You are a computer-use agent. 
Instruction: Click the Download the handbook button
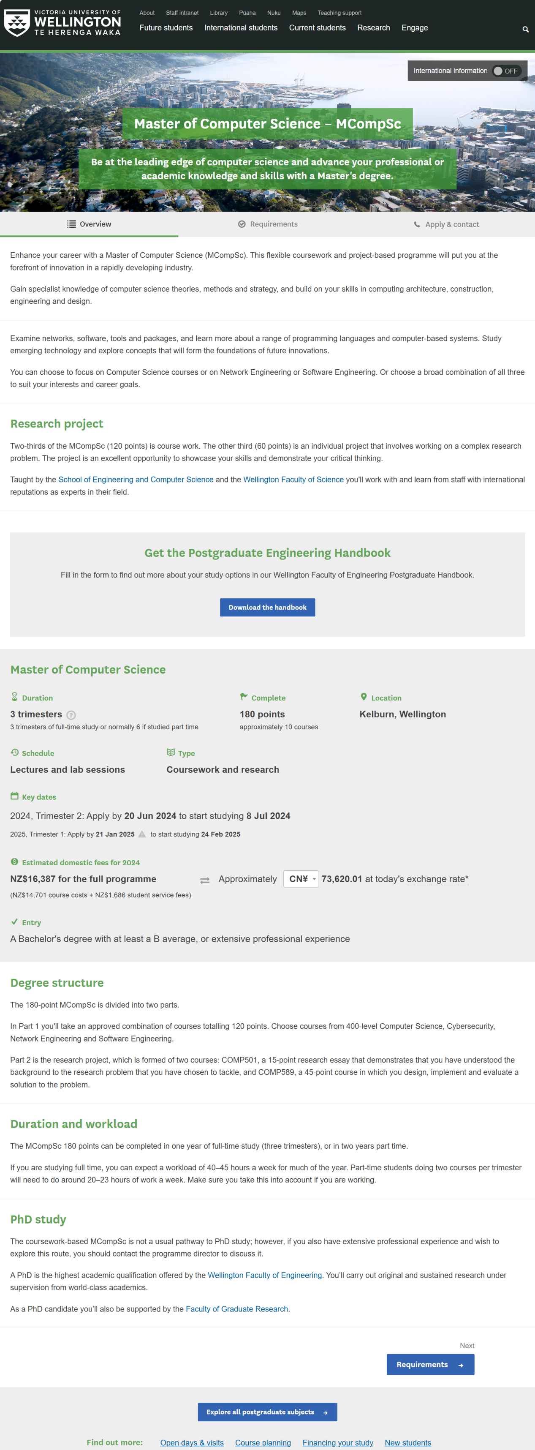[x=267, y=608]
